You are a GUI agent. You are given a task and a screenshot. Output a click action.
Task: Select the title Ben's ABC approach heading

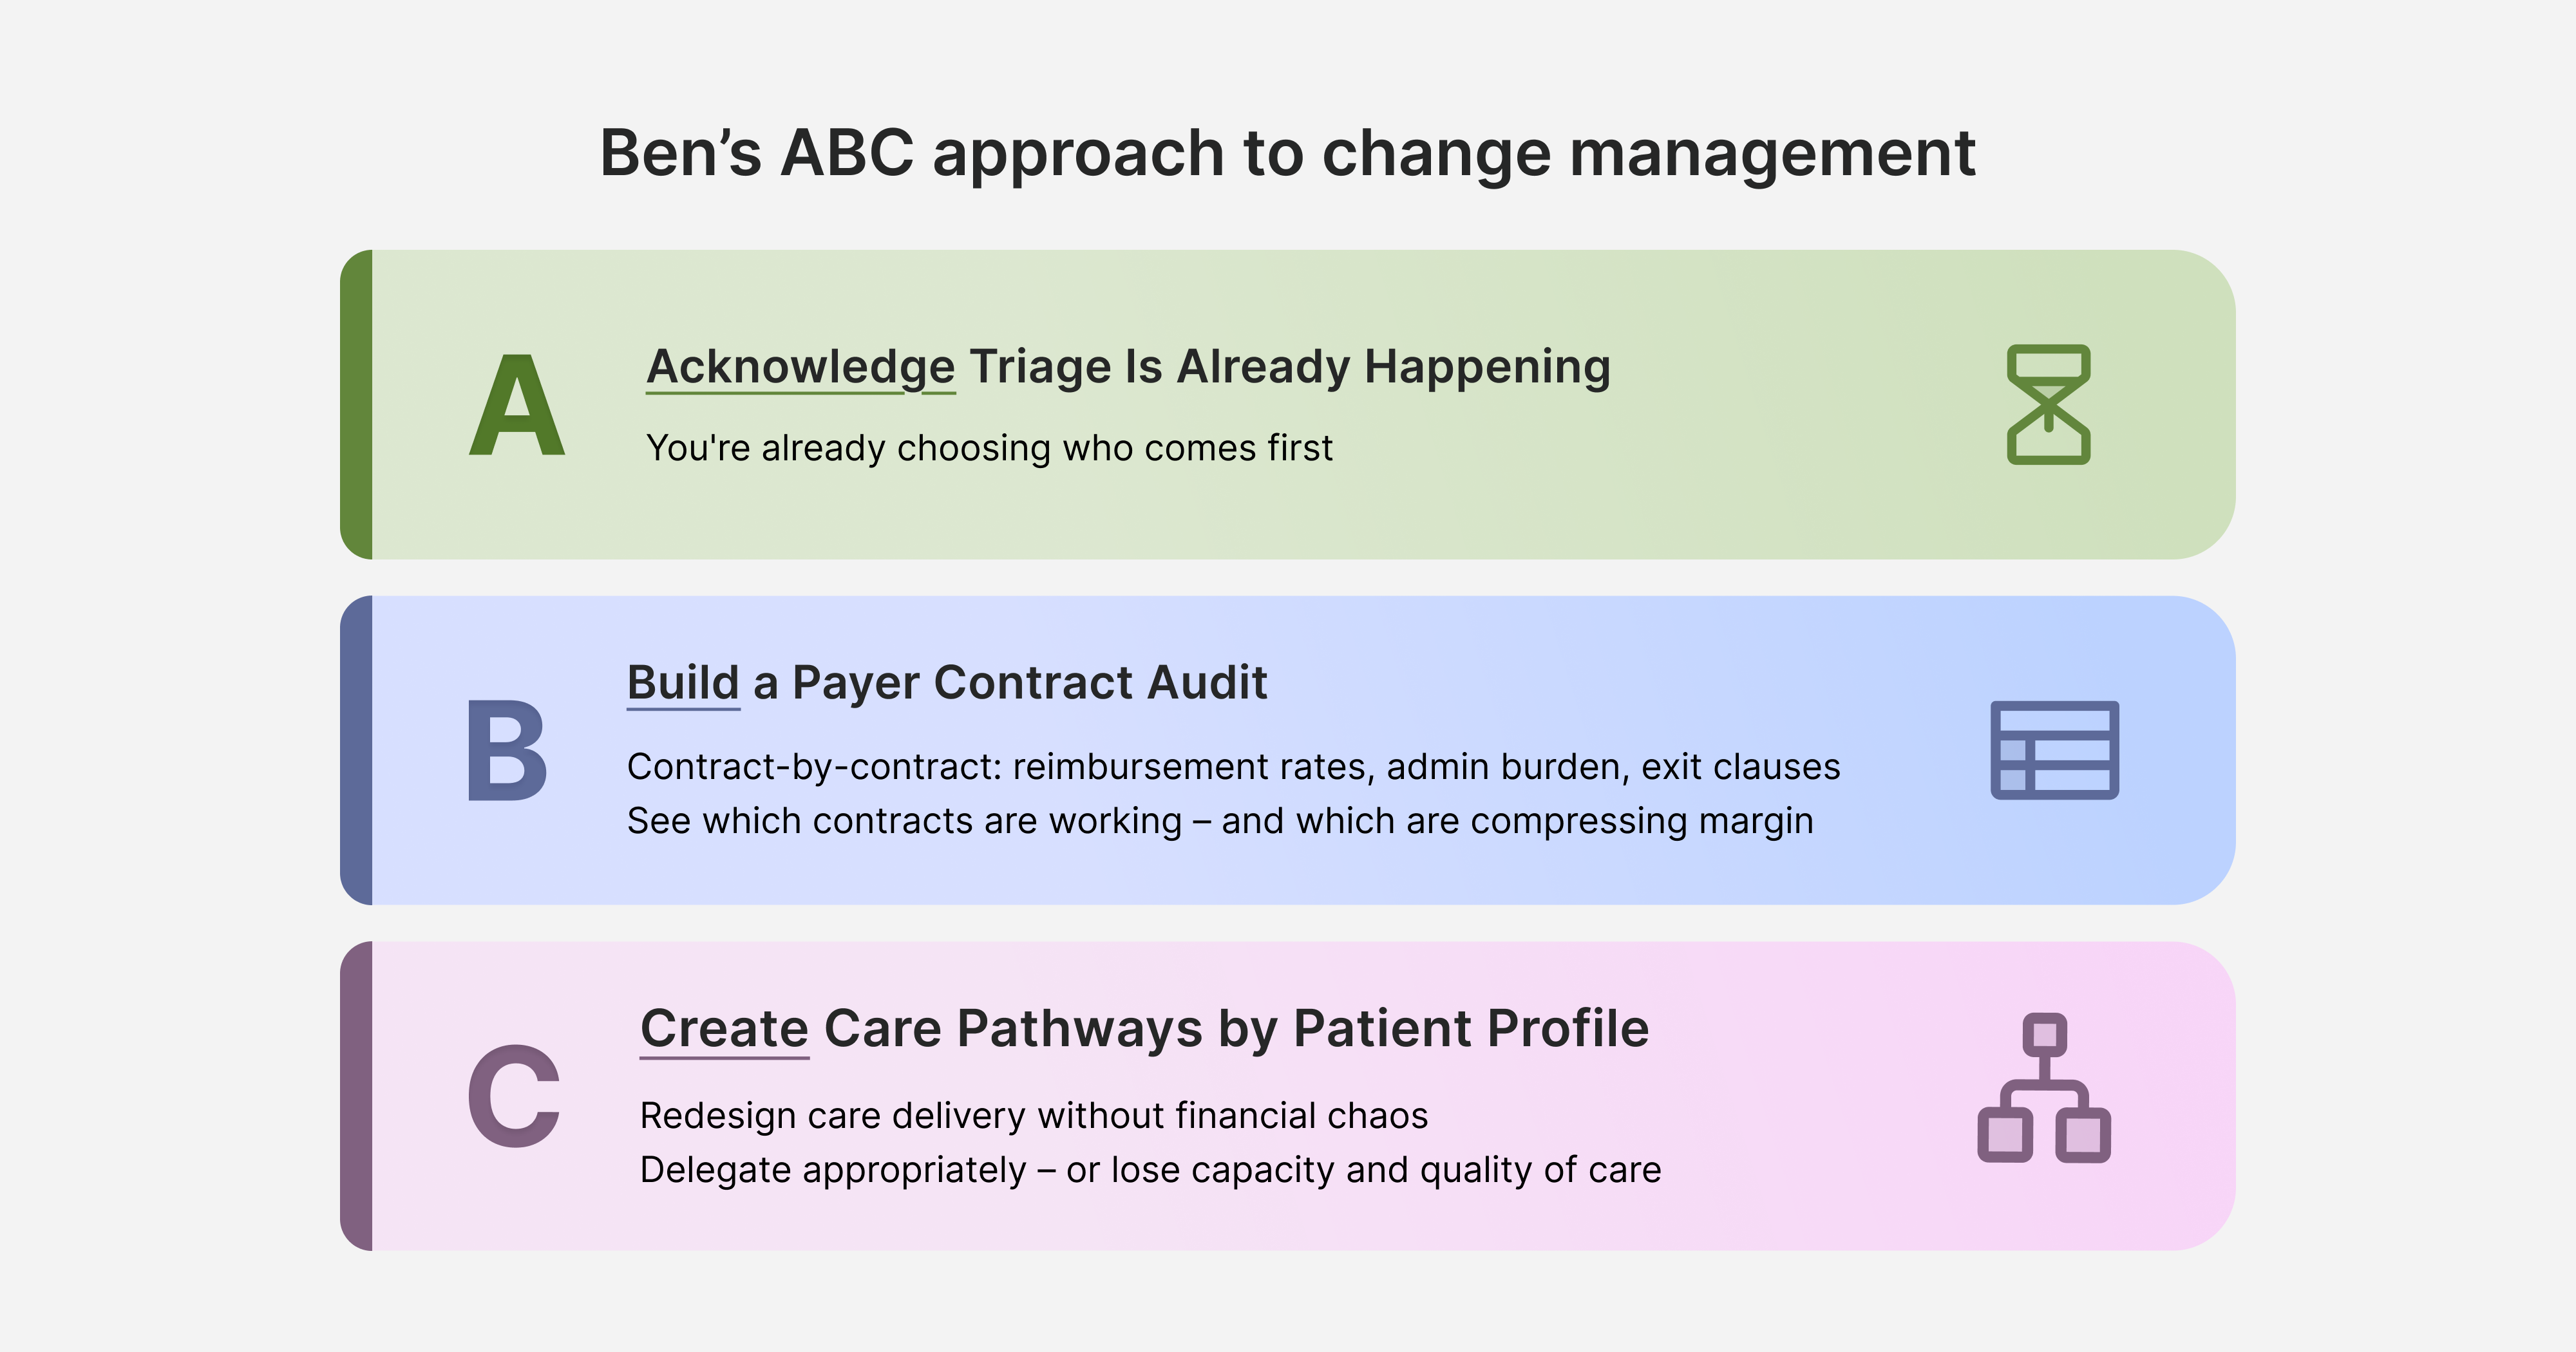1287,153
